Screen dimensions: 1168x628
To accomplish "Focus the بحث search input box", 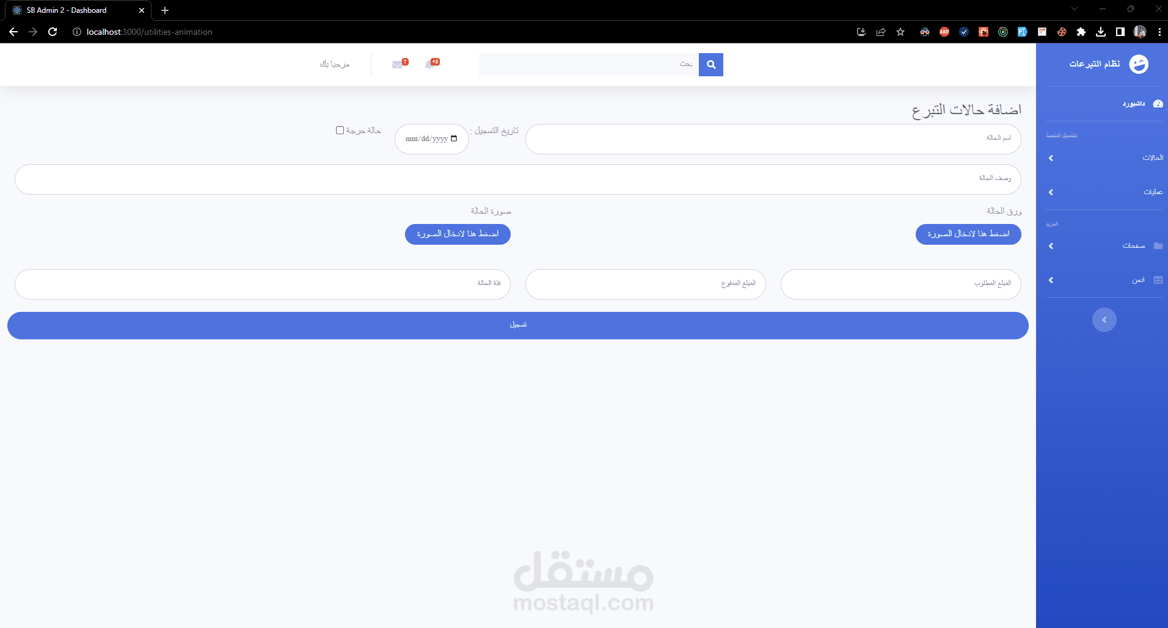I will click(589, 65).
